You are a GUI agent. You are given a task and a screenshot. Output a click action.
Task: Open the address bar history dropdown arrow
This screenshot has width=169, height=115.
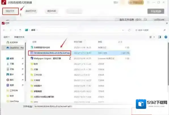pos(123,30)
